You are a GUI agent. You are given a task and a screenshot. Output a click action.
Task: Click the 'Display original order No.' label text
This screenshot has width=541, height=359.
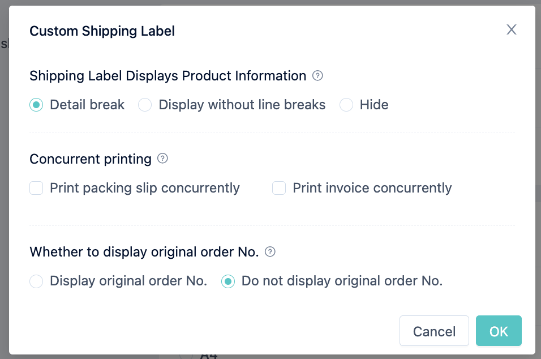point(128,281)
